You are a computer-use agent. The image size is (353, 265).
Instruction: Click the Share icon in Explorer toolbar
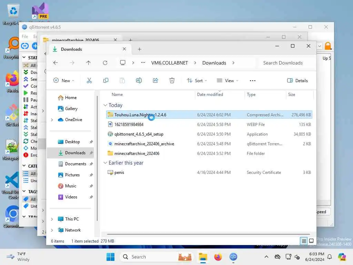coord(155,80)
